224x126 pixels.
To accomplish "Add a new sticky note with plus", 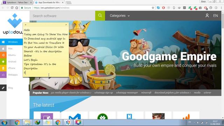I will (26, 24).
